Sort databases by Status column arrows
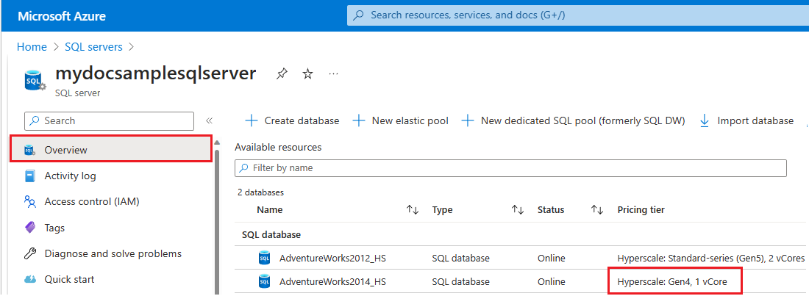 [596, 210]
